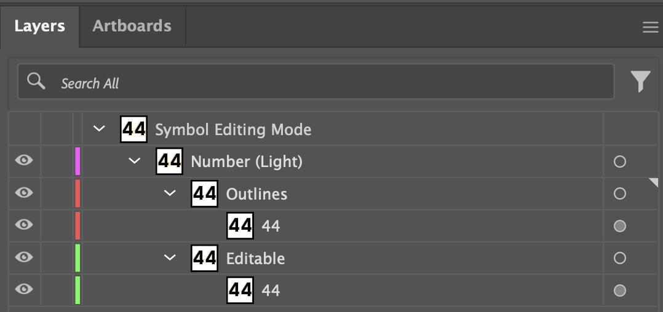Collapse the Symbol Editing Mode group
Screen dimensions: 663x312
click(x=99, y=130)
